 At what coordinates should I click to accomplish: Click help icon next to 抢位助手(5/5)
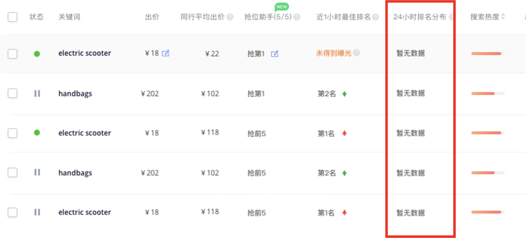(x=297, y=17)
